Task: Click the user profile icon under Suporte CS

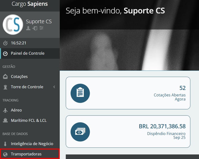Action: point(28,28)
